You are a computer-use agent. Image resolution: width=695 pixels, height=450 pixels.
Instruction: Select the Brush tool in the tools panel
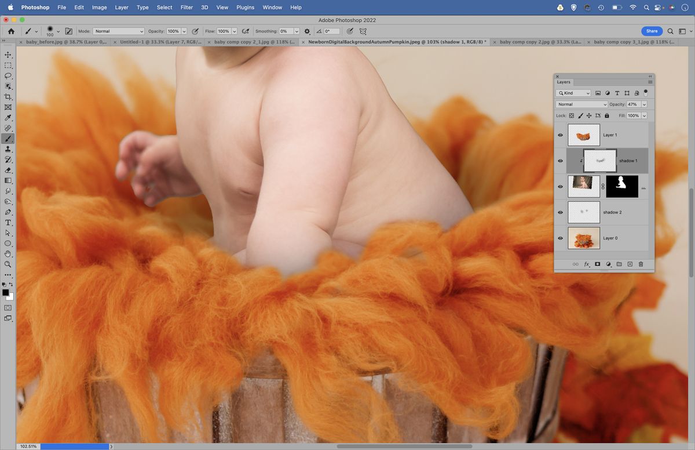8,139
